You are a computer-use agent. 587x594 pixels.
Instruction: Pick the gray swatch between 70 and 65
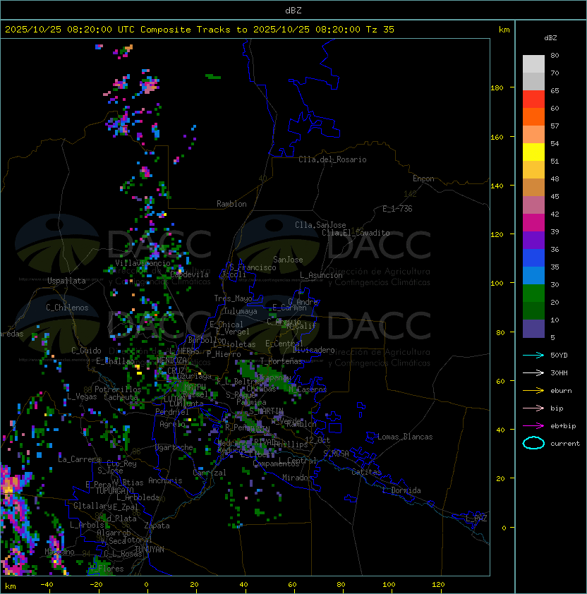[x=533, y=81]
